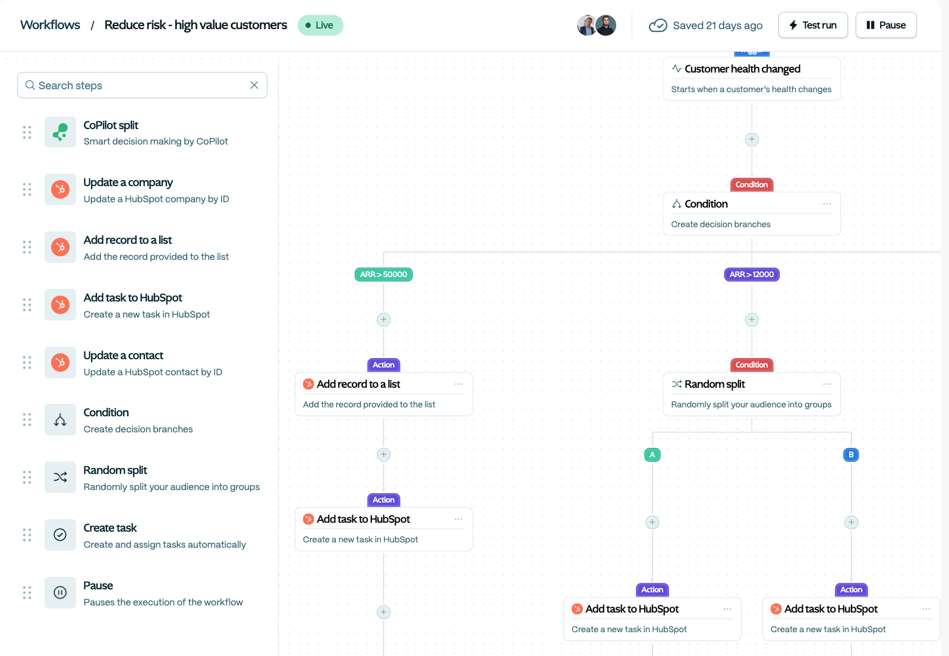Click the cloud saved status icon
The image size is (949, 656).
click(x=658, y=25)
